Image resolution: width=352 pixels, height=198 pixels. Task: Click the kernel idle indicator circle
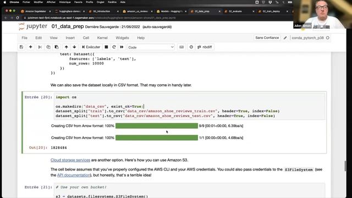(x=328, y=38)
